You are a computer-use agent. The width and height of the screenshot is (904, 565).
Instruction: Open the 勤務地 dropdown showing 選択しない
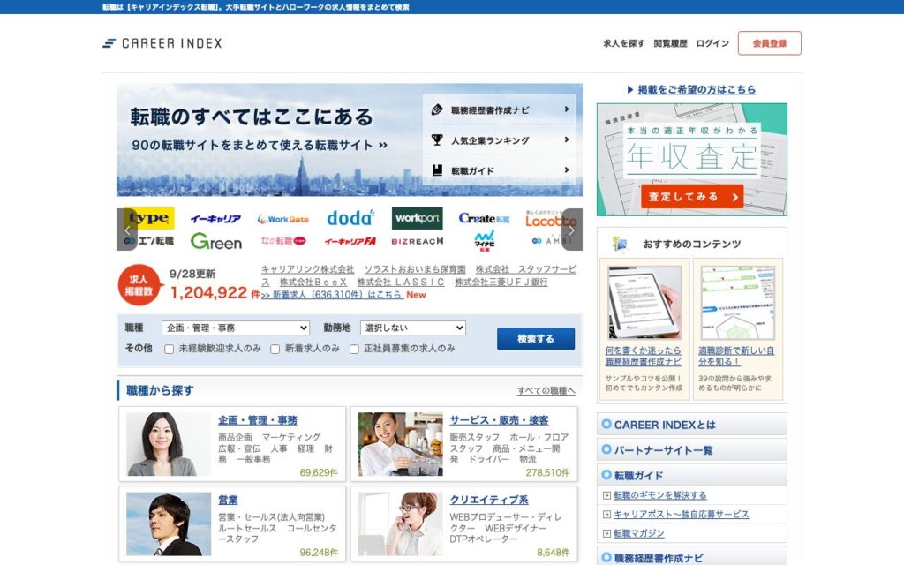coord(413,328)
